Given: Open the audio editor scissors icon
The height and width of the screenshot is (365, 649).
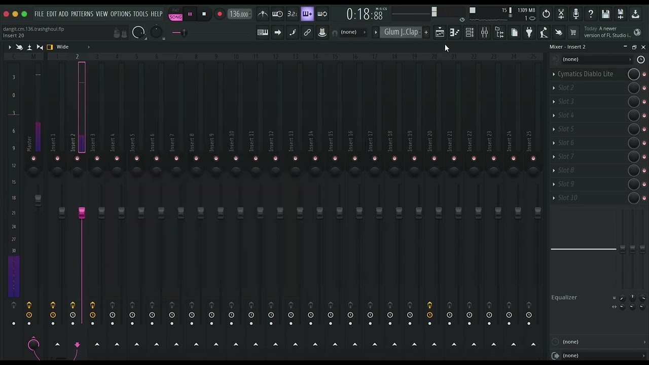Looking at the screenshot, I should tap(561, 14).
